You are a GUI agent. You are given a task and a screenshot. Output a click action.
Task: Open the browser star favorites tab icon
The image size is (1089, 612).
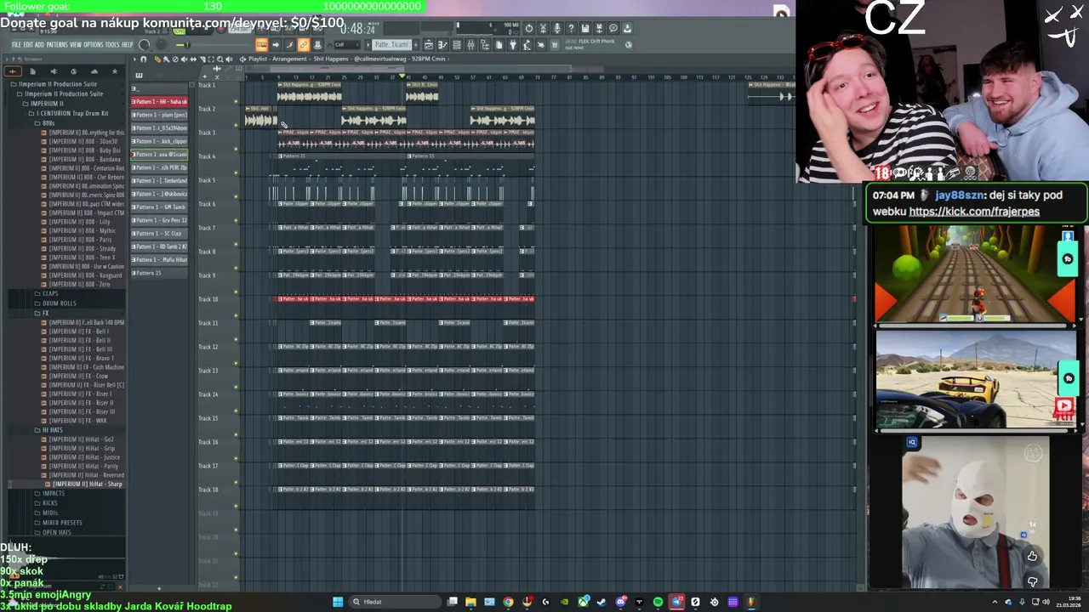click(x=115, y=71)
